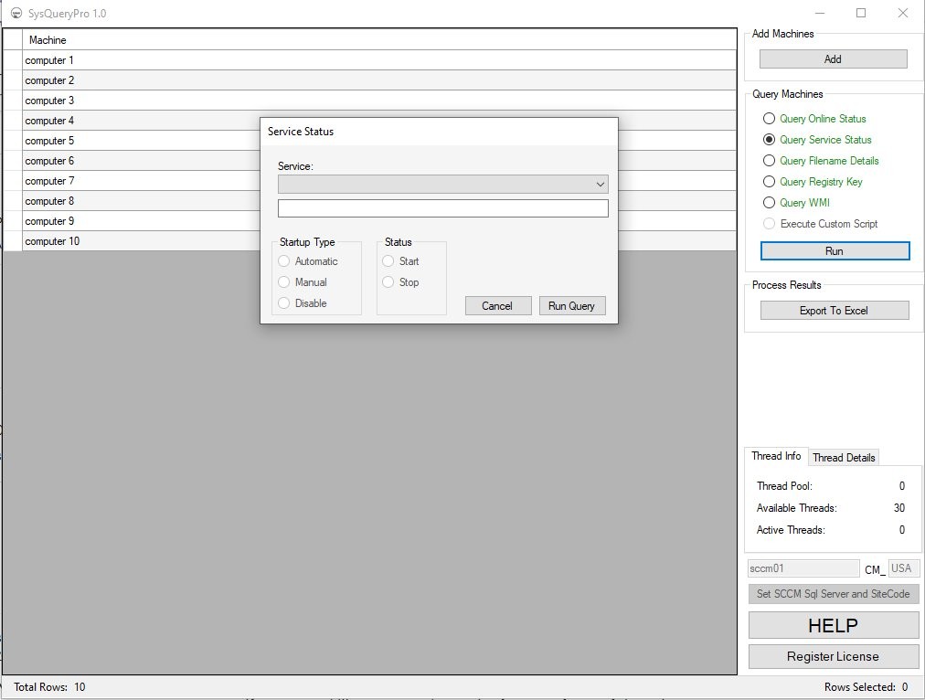Click the Service Status dialog title
The height and width of the screenshot is (700, 925).
click(x=301, y=132)
